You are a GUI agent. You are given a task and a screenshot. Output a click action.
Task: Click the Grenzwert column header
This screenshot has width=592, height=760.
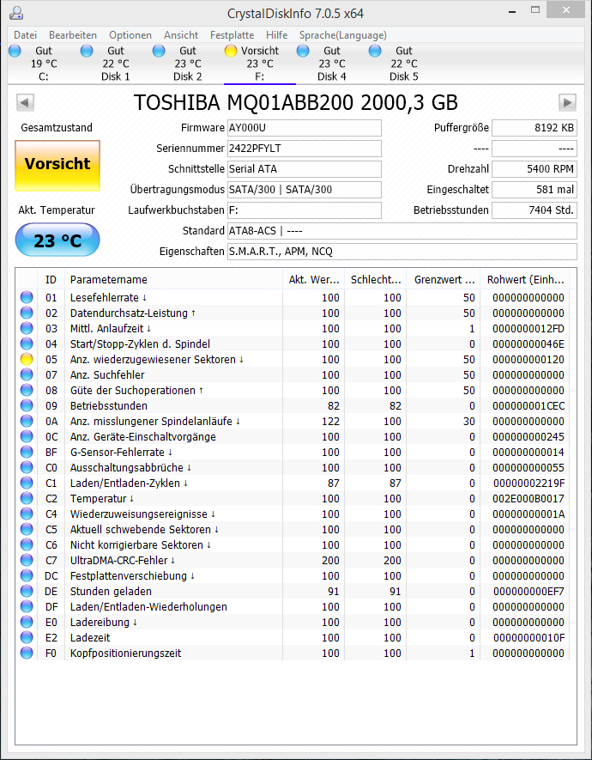[443, 280]
